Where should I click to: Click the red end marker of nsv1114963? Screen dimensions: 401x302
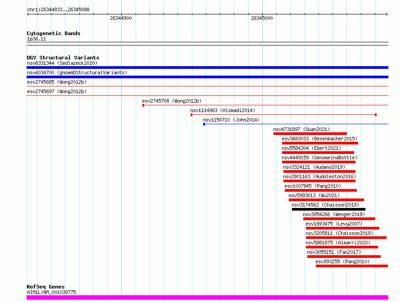(x=376, y=115)
